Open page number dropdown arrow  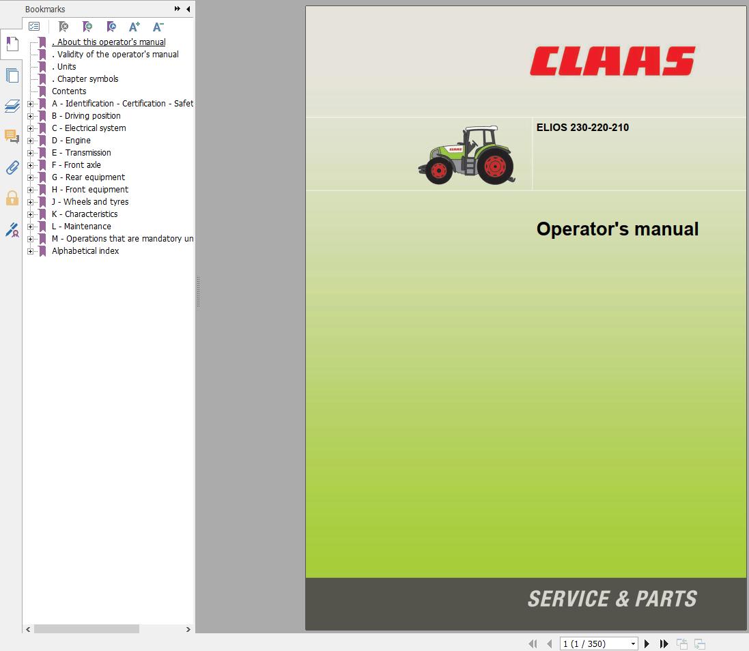point(634,644)
